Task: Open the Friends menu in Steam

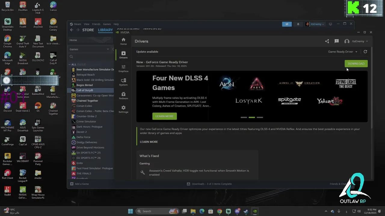Action: click(x=96, y=24)
